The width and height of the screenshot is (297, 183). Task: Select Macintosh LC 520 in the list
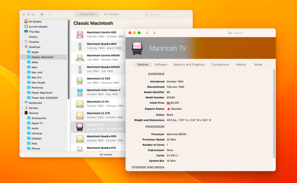point(98,81)
